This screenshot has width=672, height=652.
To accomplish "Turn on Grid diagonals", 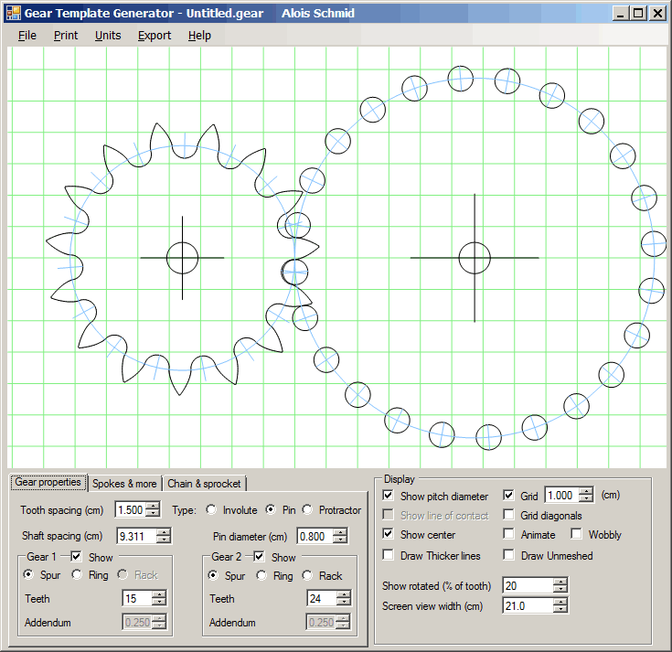I will point(509,516).
